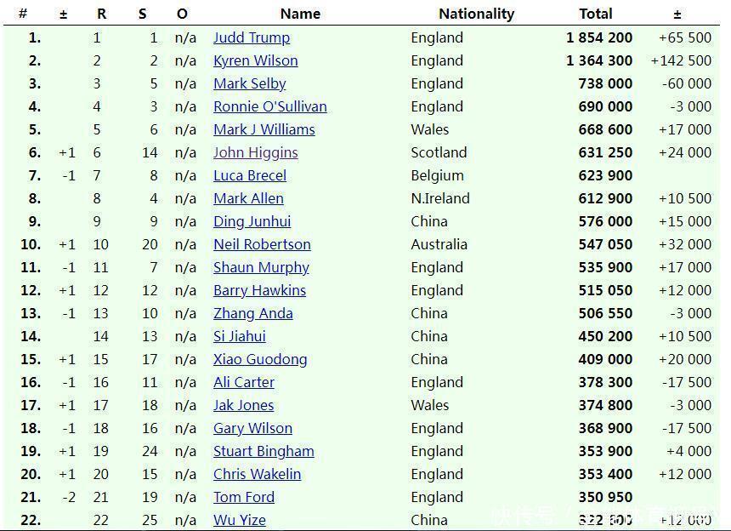The image size is (731, 531).
Task: Select the Mark J Williams link
Action: point(264,129)
